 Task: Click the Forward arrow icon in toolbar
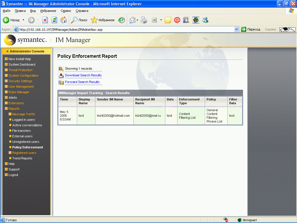tap(31, 20)
